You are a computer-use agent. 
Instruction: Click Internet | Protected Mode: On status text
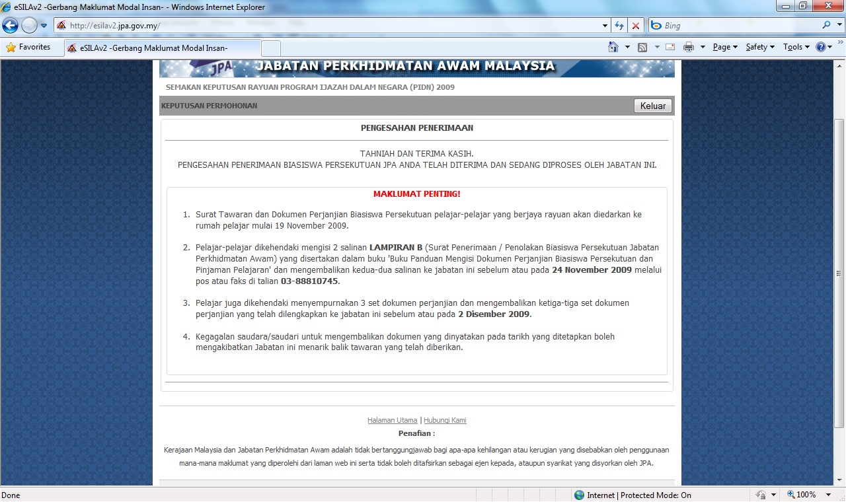tap(639, 495)
